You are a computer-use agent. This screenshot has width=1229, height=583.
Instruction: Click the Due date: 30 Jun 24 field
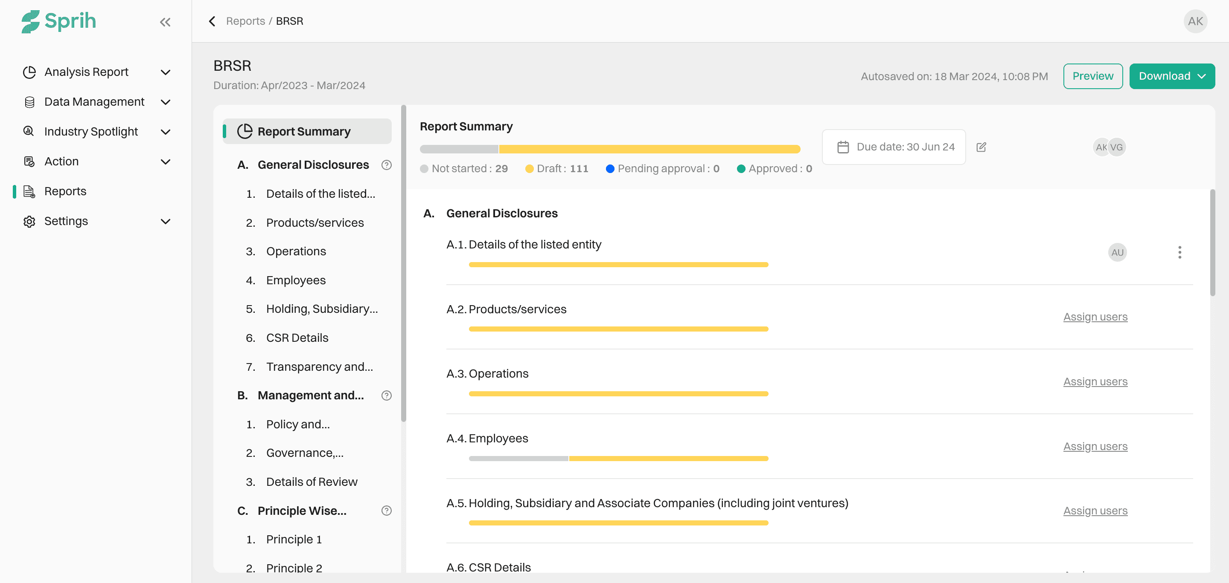pos(894,147)
